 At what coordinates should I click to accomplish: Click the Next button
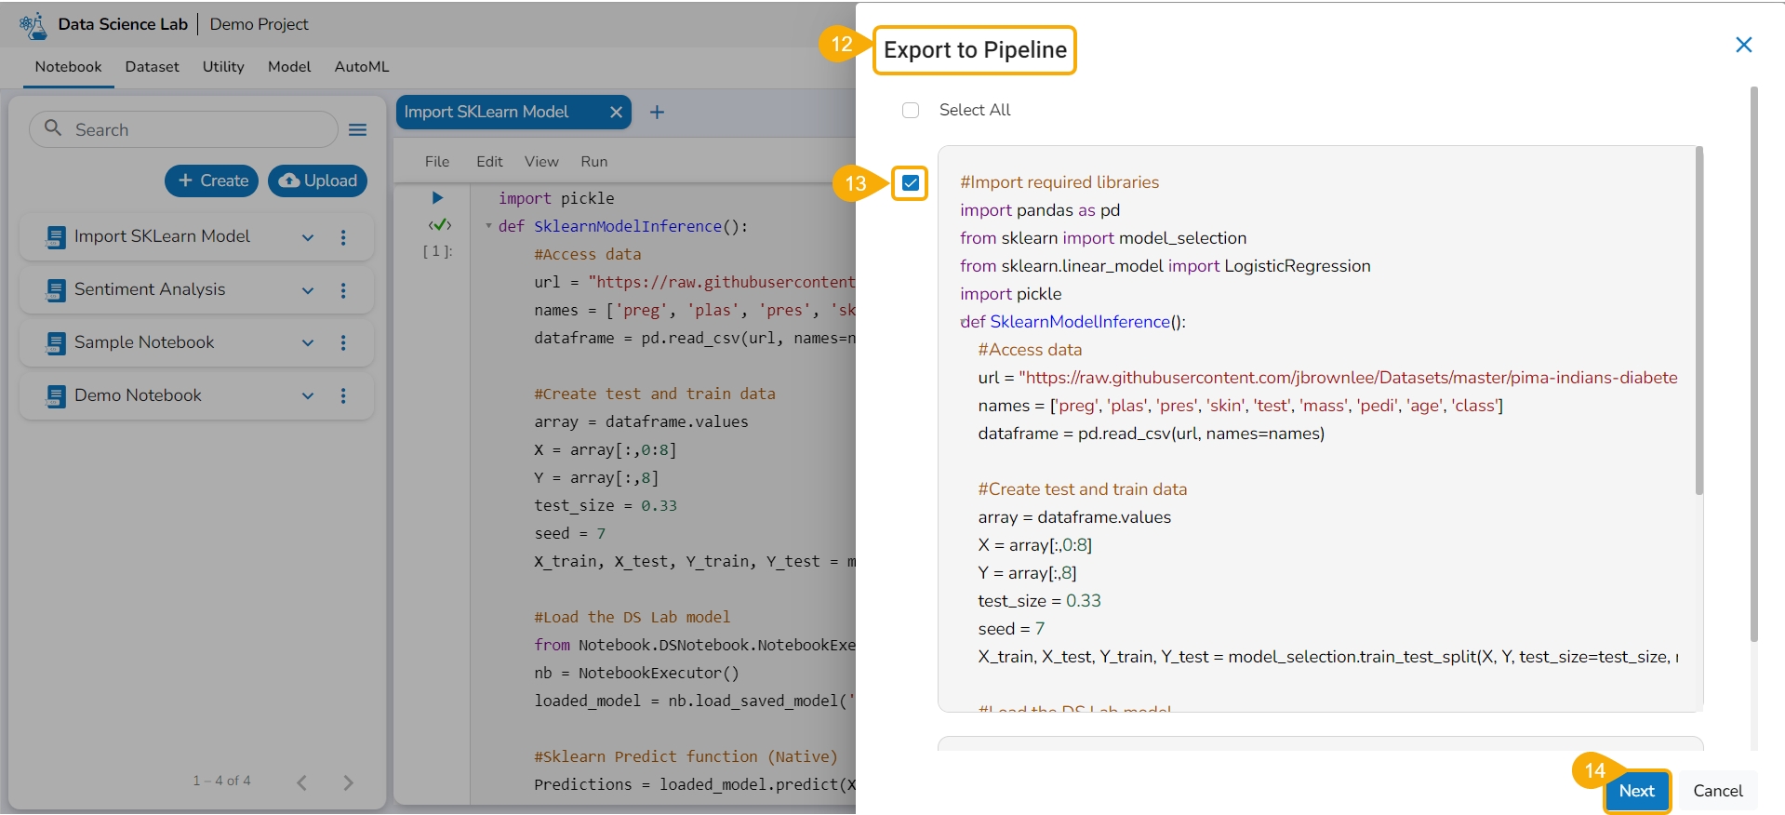click(1636, 791)
